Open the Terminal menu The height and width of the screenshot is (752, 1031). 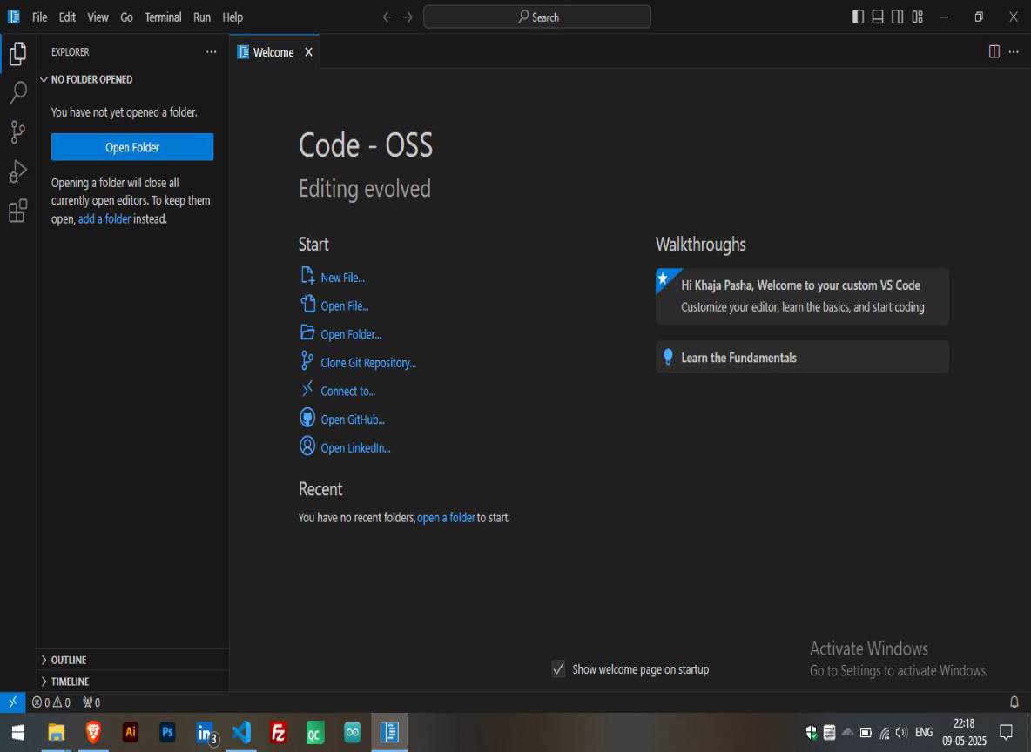(x=163, y=17)
